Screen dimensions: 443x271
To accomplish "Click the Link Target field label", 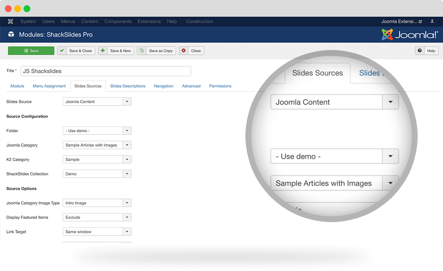I will pos(16,232).
